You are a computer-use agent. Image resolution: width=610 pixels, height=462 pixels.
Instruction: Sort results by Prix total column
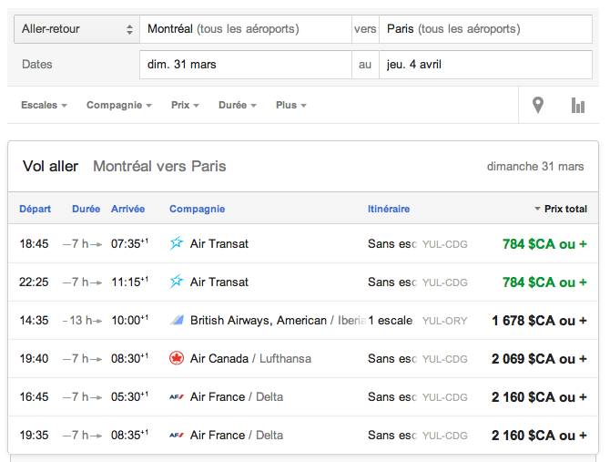564,209
